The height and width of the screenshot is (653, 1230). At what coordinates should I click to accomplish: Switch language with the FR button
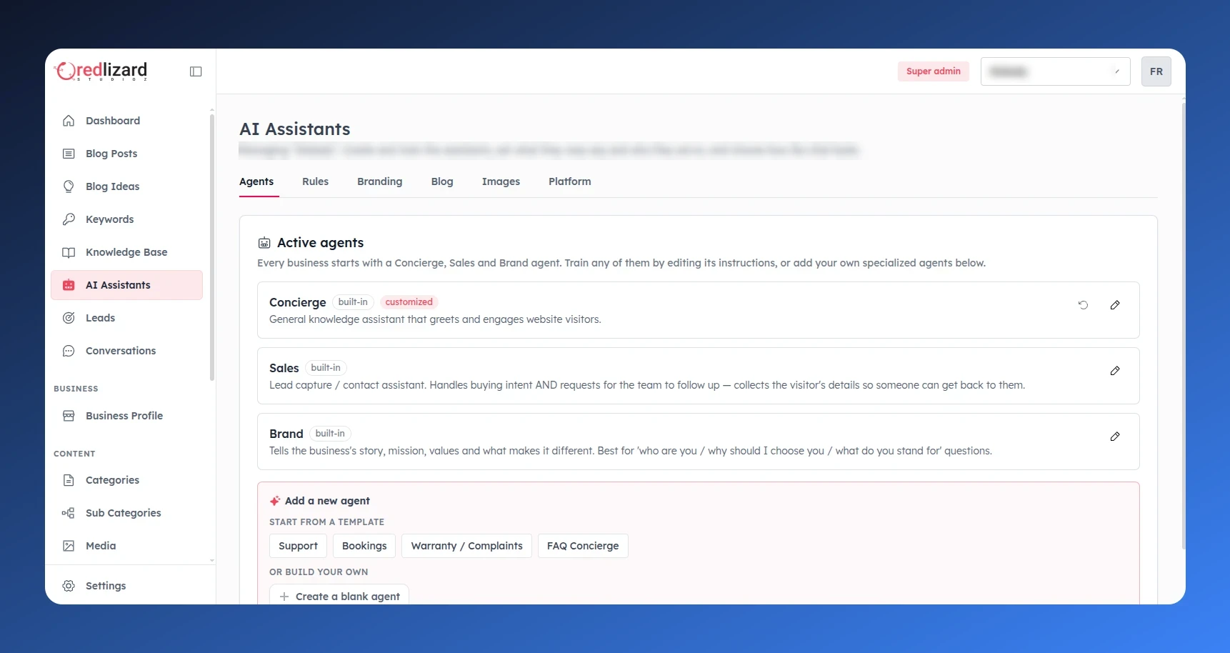point(1156,71)
